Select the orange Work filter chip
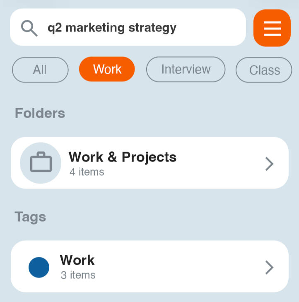 107,70
